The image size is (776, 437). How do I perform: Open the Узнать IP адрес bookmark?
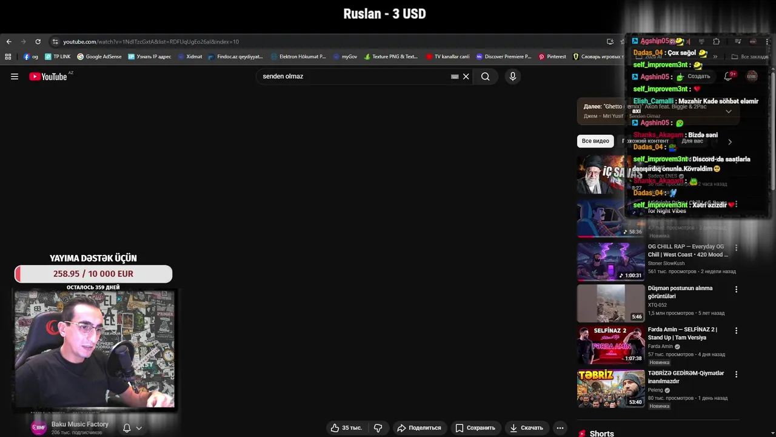[x=150, y=56]
